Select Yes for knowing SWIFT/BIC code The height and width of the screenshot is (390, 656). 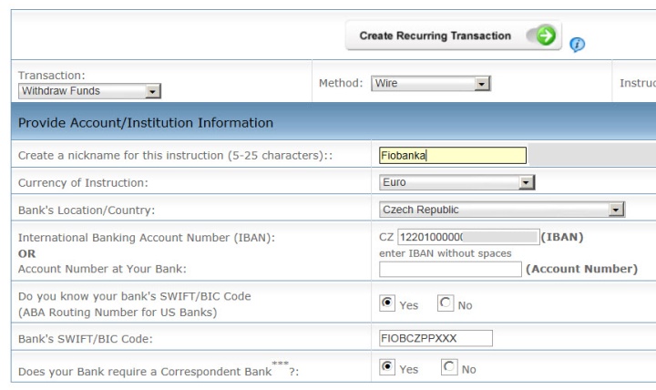[x=387, y=303]
